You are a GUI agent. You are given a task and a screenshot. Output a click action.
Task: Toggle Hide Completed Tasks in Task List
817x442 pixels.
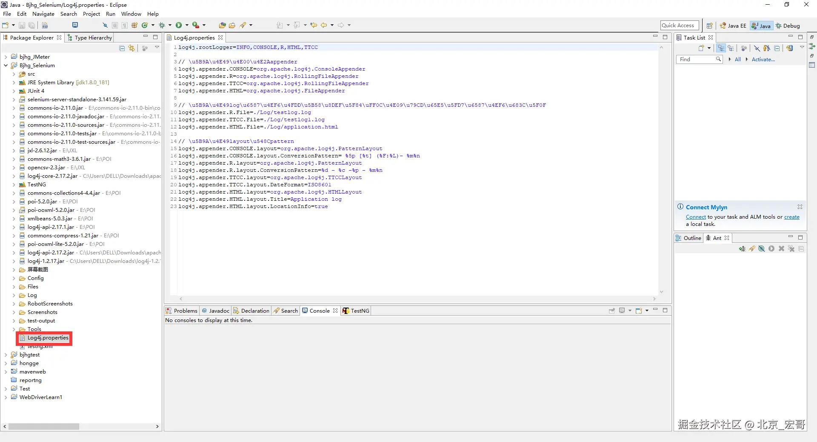point(757,48)
